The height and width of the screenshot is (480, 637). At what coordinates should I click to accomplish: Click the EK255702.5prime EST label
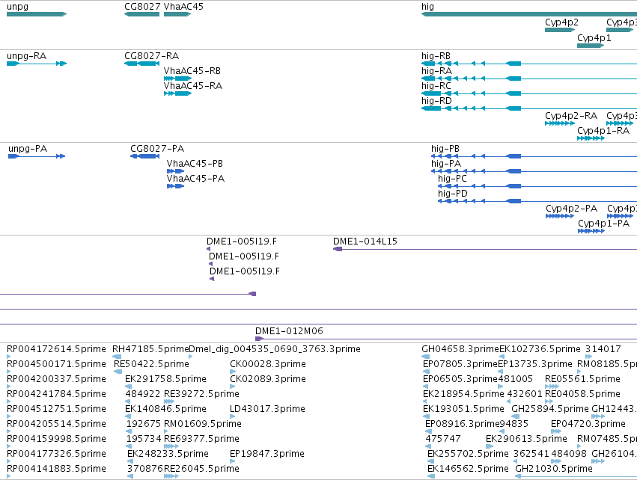tap(468, 455)
